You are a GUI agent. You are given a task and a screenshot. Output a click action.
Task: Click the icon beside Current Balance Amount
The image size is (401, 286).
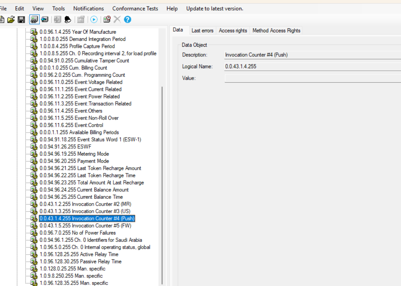point(34,190)
